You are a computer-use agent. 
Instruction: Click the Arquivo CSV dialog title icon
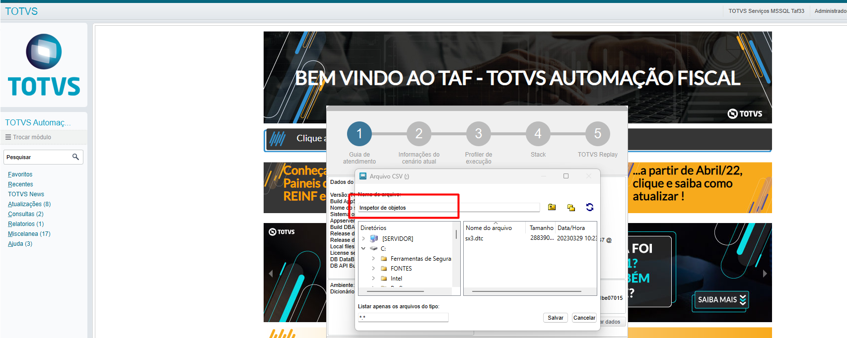pyautogui.click(x=363, y=176)
